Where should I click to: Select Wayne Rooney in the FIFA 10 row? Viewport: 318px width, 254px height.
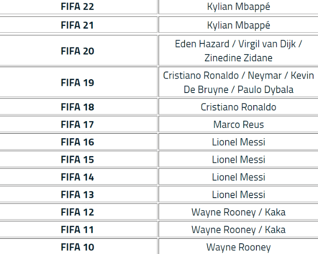(238, 247)
